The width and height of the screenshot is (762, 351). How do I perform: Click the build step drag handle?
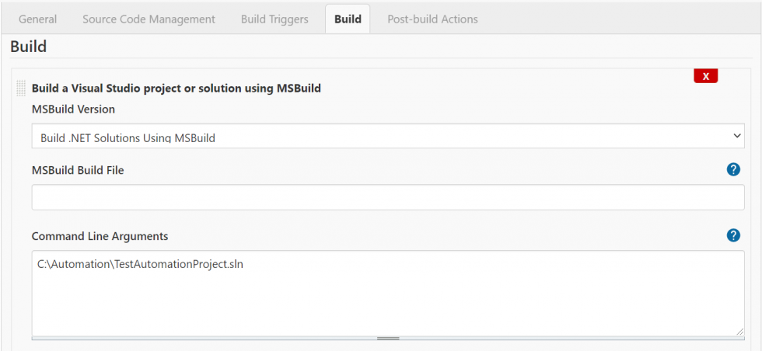coord(21,89)
